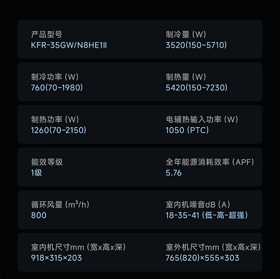Click the 全年能源消耗效率 (APF) label
The height and width of the screenshot is (279, 280).
pos(210,162)
